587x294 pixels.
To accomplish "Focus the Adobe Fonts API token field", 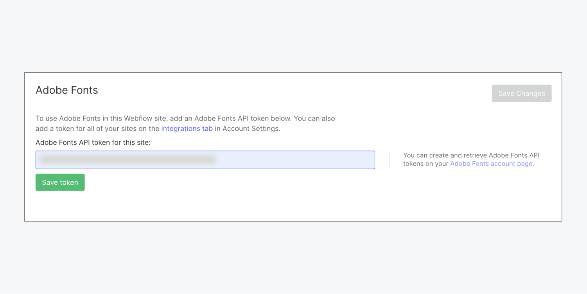I will click(x=205, y=160).
